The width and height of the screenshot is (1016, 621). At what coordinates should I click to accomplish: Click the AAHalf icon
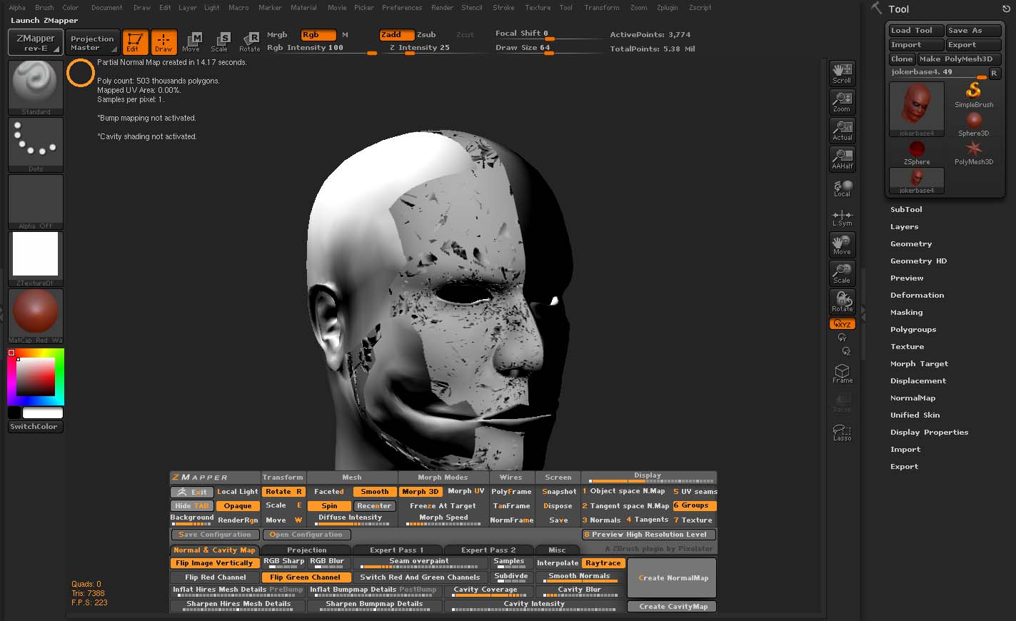pyautogui.click(x=842, y=158)
